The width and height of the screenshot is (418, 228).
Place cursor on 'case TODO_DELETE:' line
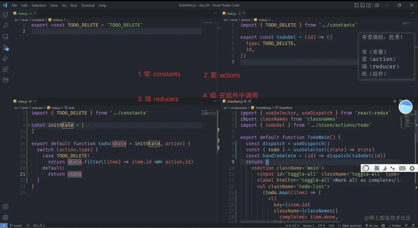(x=66, y=156)
